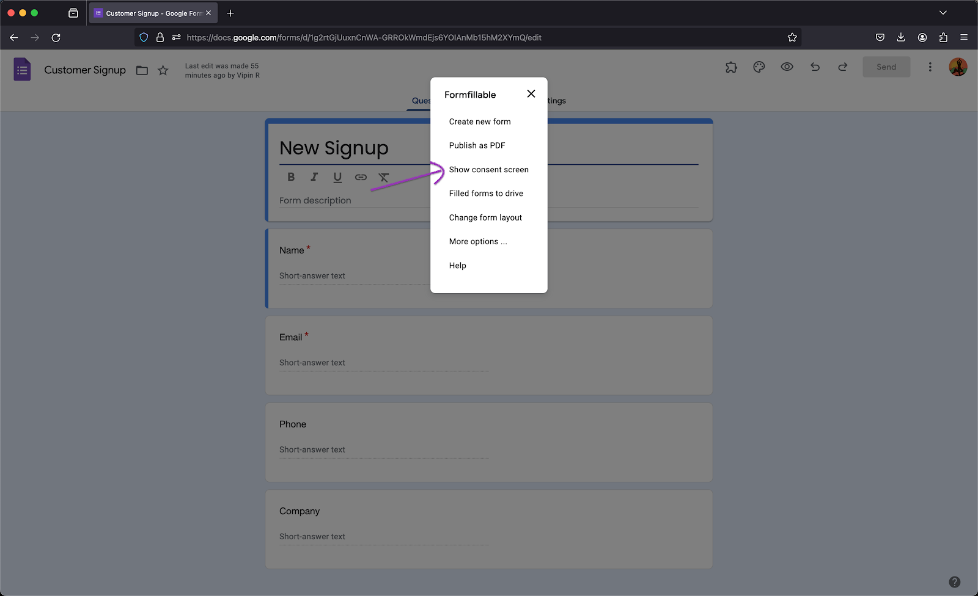Bookmark this page with star icon

(x=792, y=37)
